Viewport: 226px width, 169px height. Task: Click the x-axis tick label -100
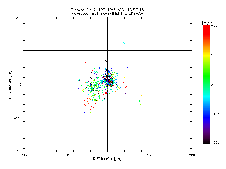[65, 155]
